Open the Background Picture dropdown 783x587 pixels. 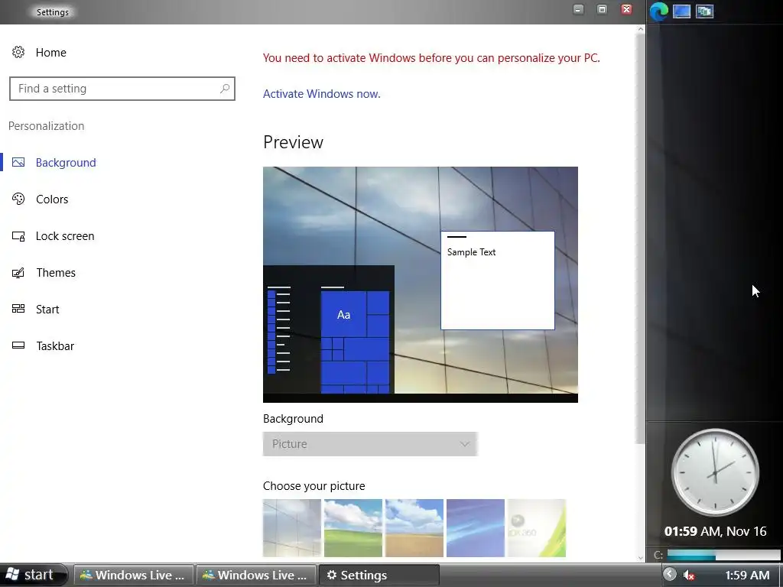370,444
